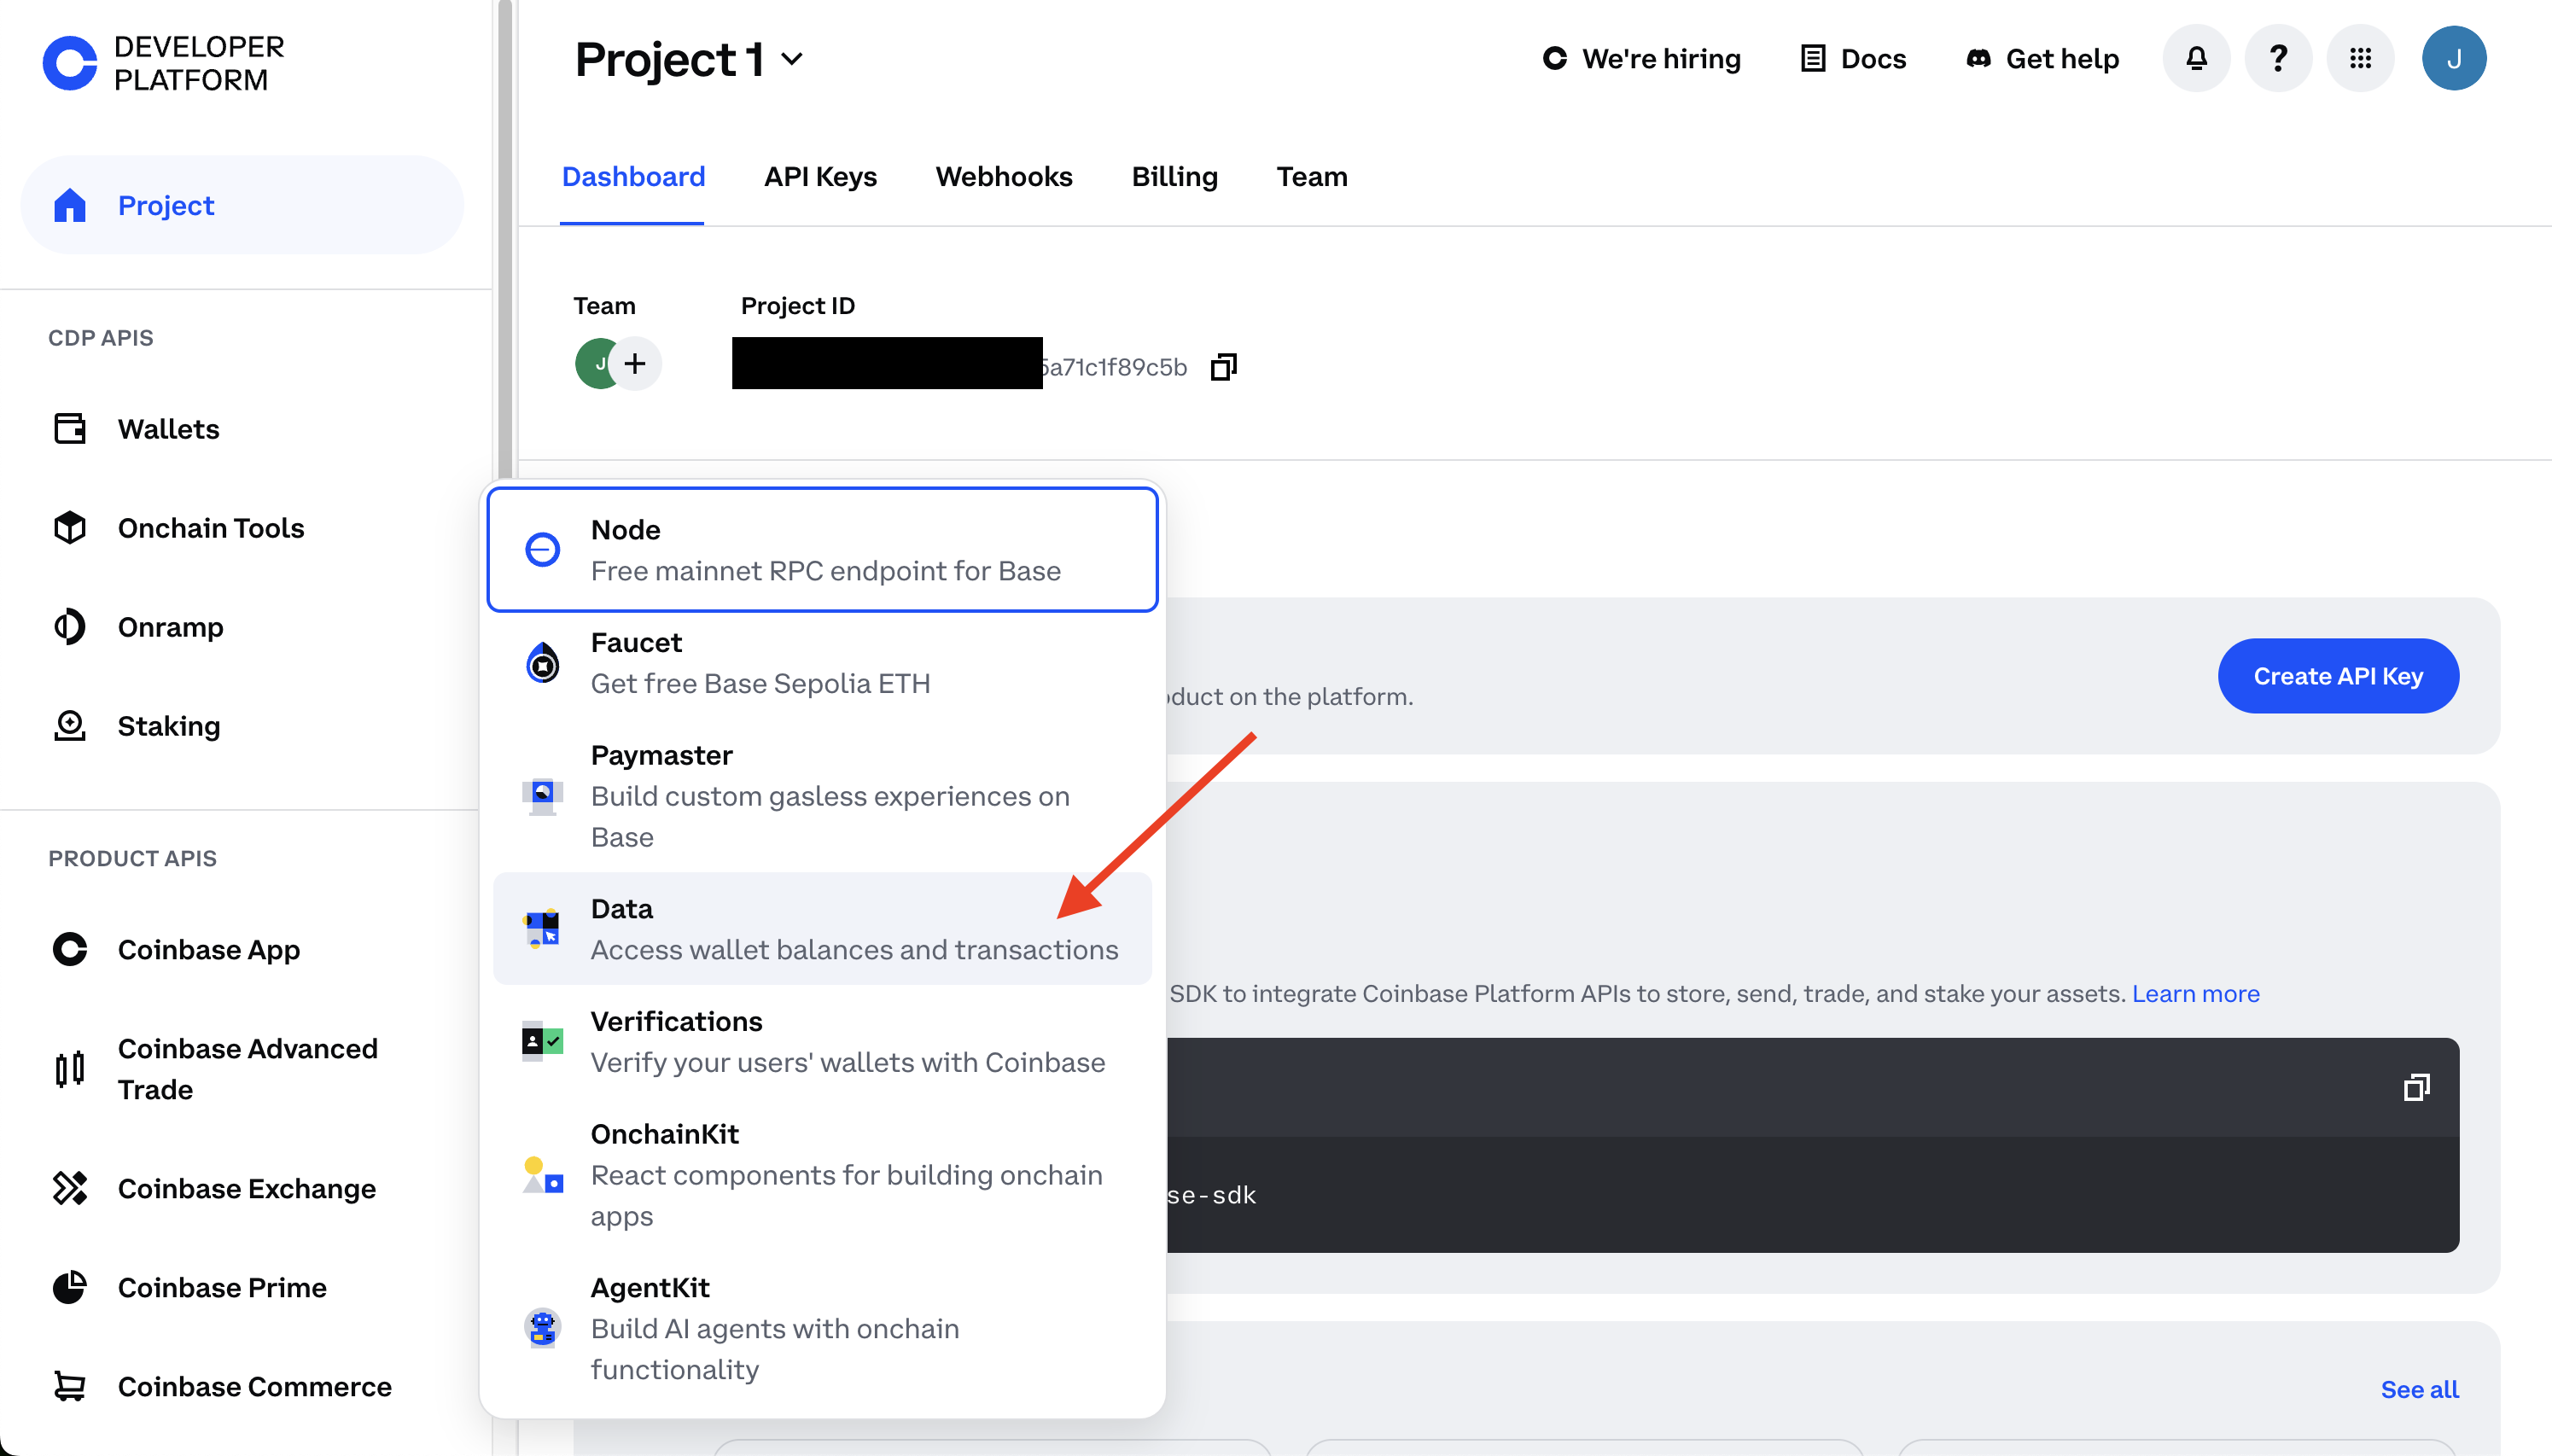
Task: Open the Wallets sidebar item
Action: point(242,429)
